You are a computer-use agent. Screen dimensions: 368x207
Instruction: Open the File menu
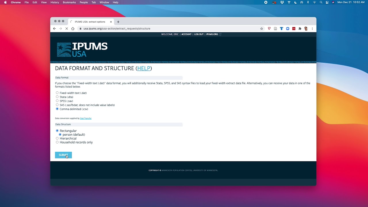point(26,2)
